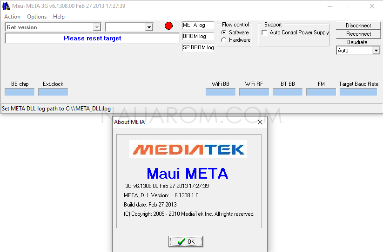Image resolution: width=383 pixels, height=252 pixels.
Task: Maximize the Maui META window
Action: click(x=351, y=6)
